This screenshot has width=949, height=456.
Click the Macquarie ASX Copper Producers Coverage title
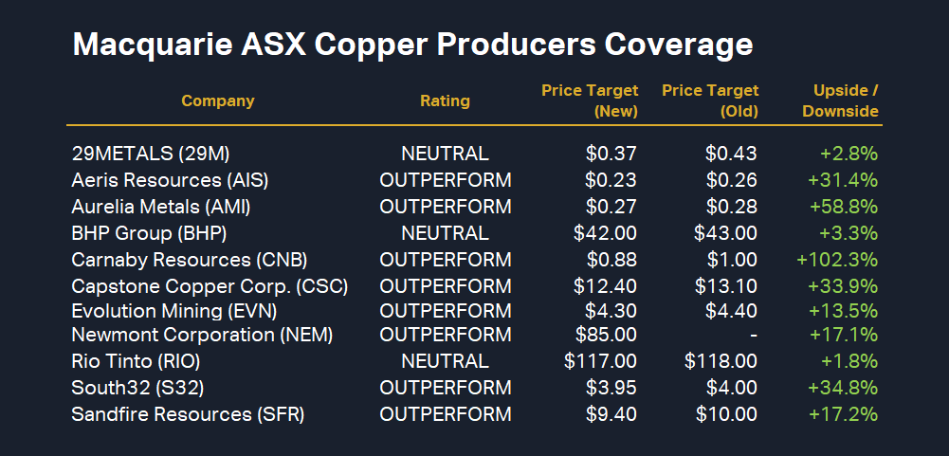coord(412,45)
